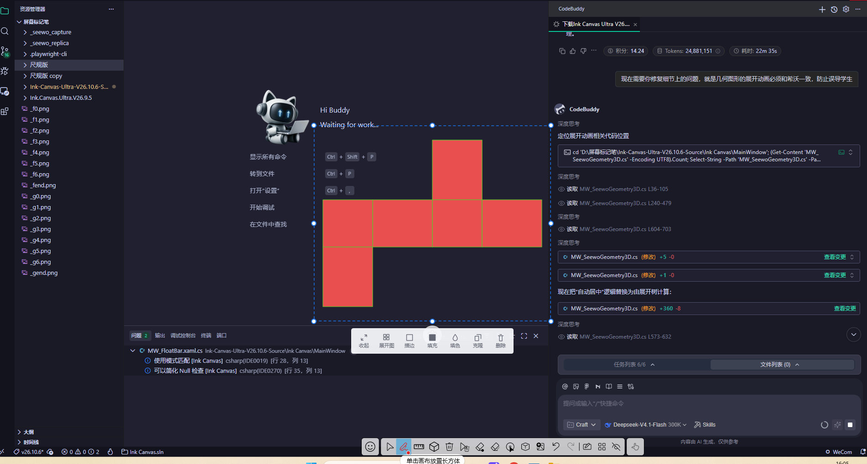
Task: Click the sparkle enhance prompt icon
Action: click(x=837, y=425)
